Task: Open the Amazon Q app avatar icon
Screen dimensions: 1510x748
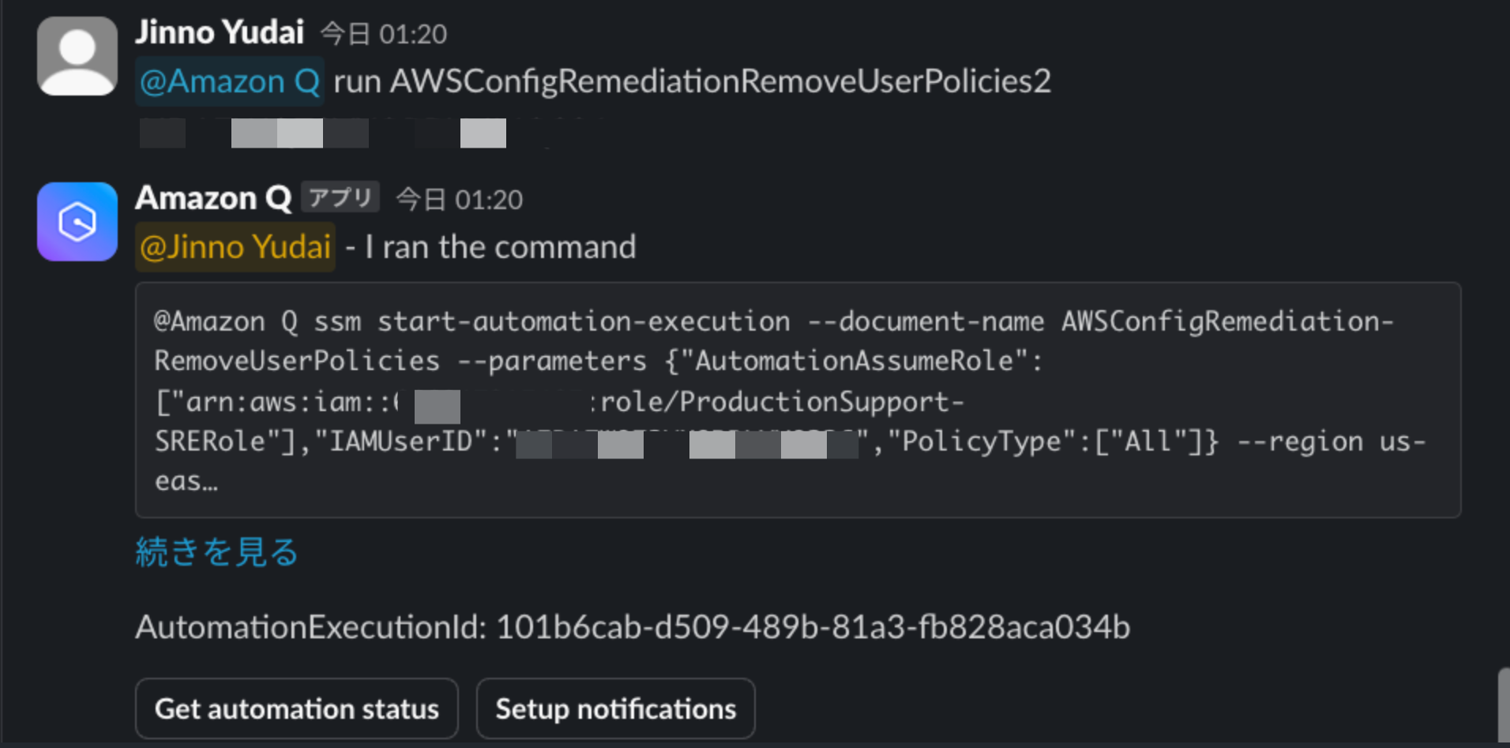Action: click(77, 222)
